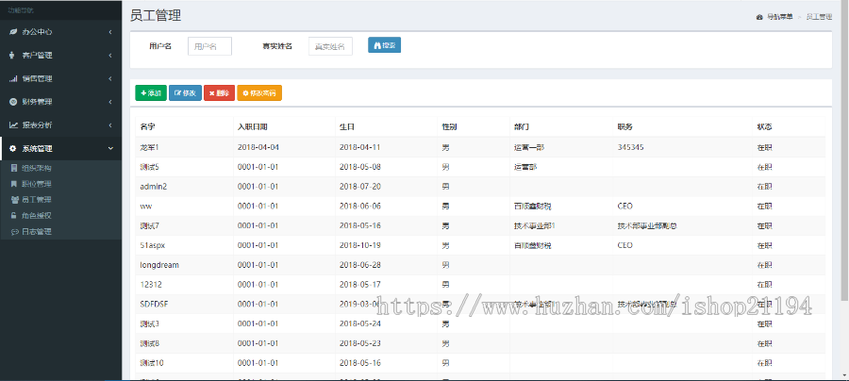Expand the 报表分析 chevron arrow
The image size is (849, 381).
tap(110, 125)
